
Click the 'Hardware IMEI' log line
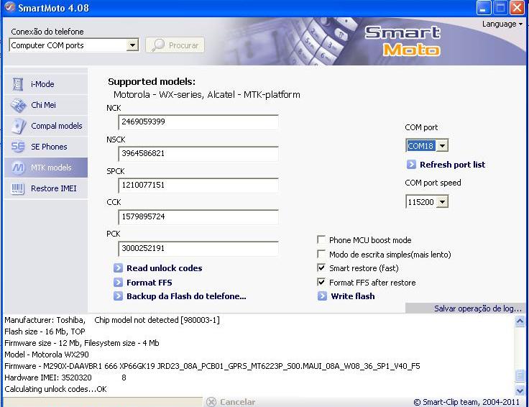point(65,378)
